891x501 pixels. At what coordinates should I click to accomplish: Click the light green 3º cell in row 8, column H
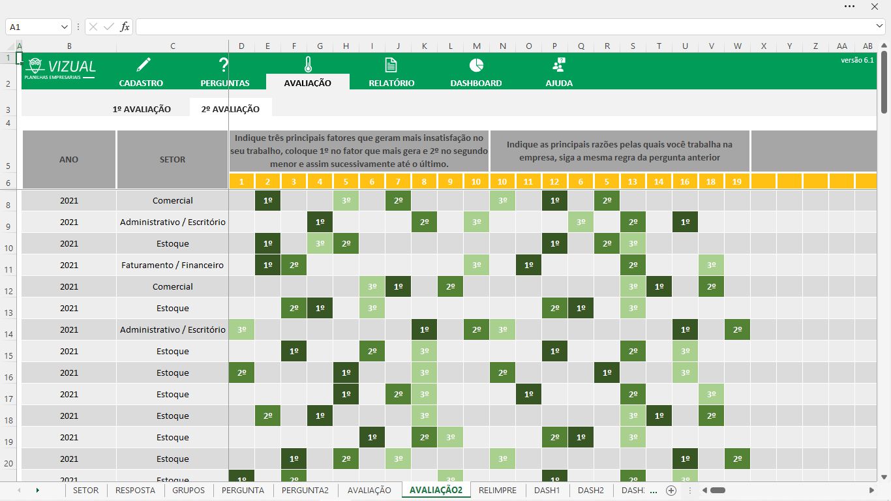346,200
